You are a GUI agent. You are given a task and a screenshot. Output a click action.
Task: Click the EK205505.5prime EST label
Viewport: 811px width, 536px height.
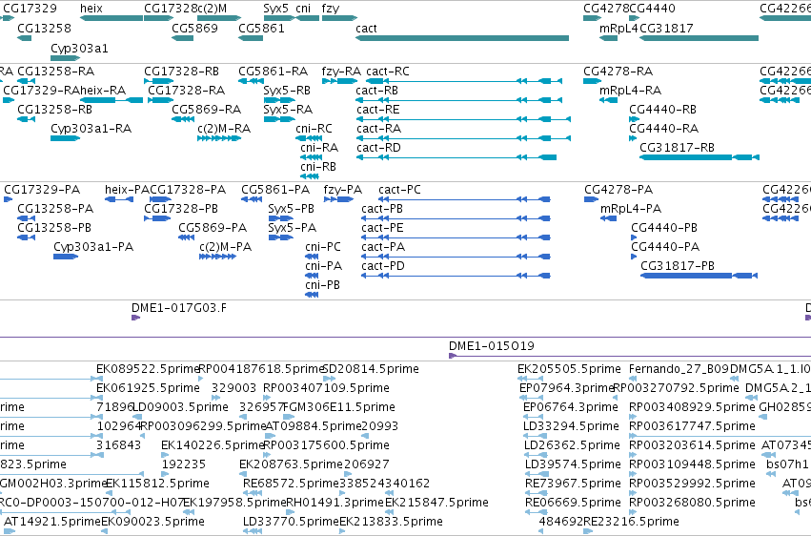(569, 369)
